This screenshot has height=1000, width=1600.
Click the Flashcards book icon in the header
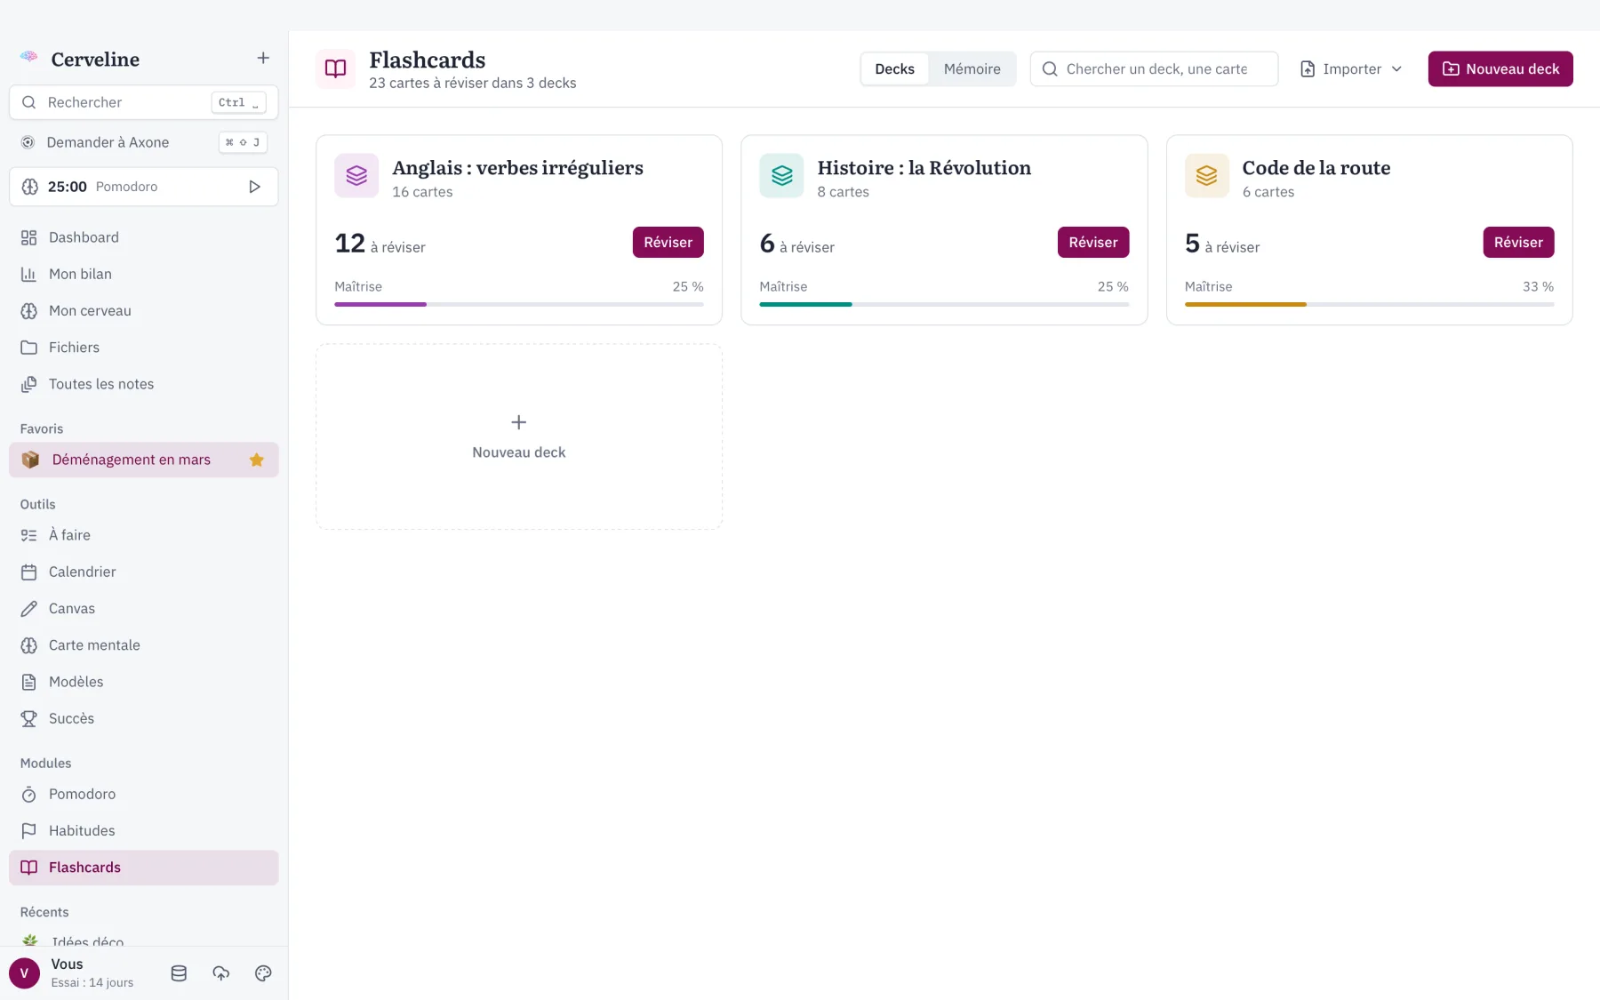(x=335, y=68)
